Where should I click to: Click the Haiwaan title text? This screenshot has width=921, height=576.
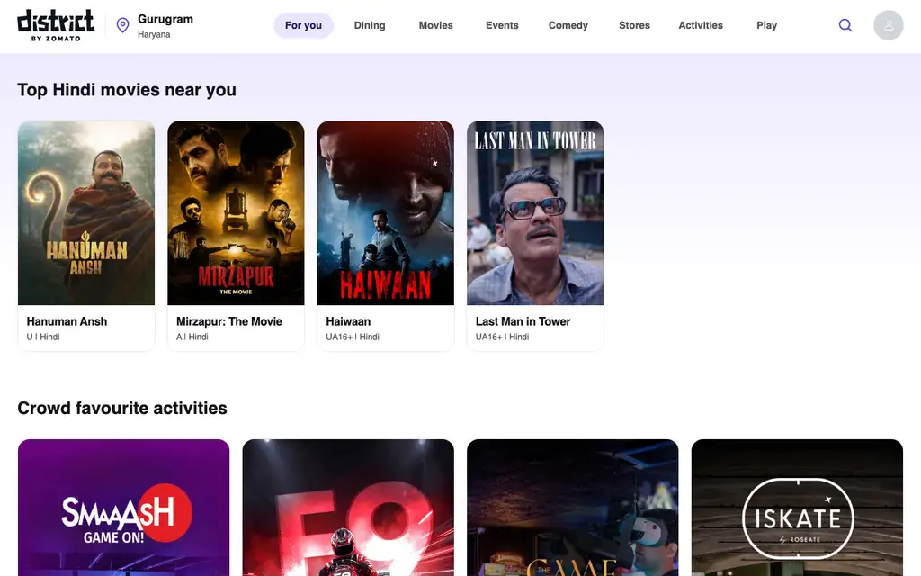point(348,321)
